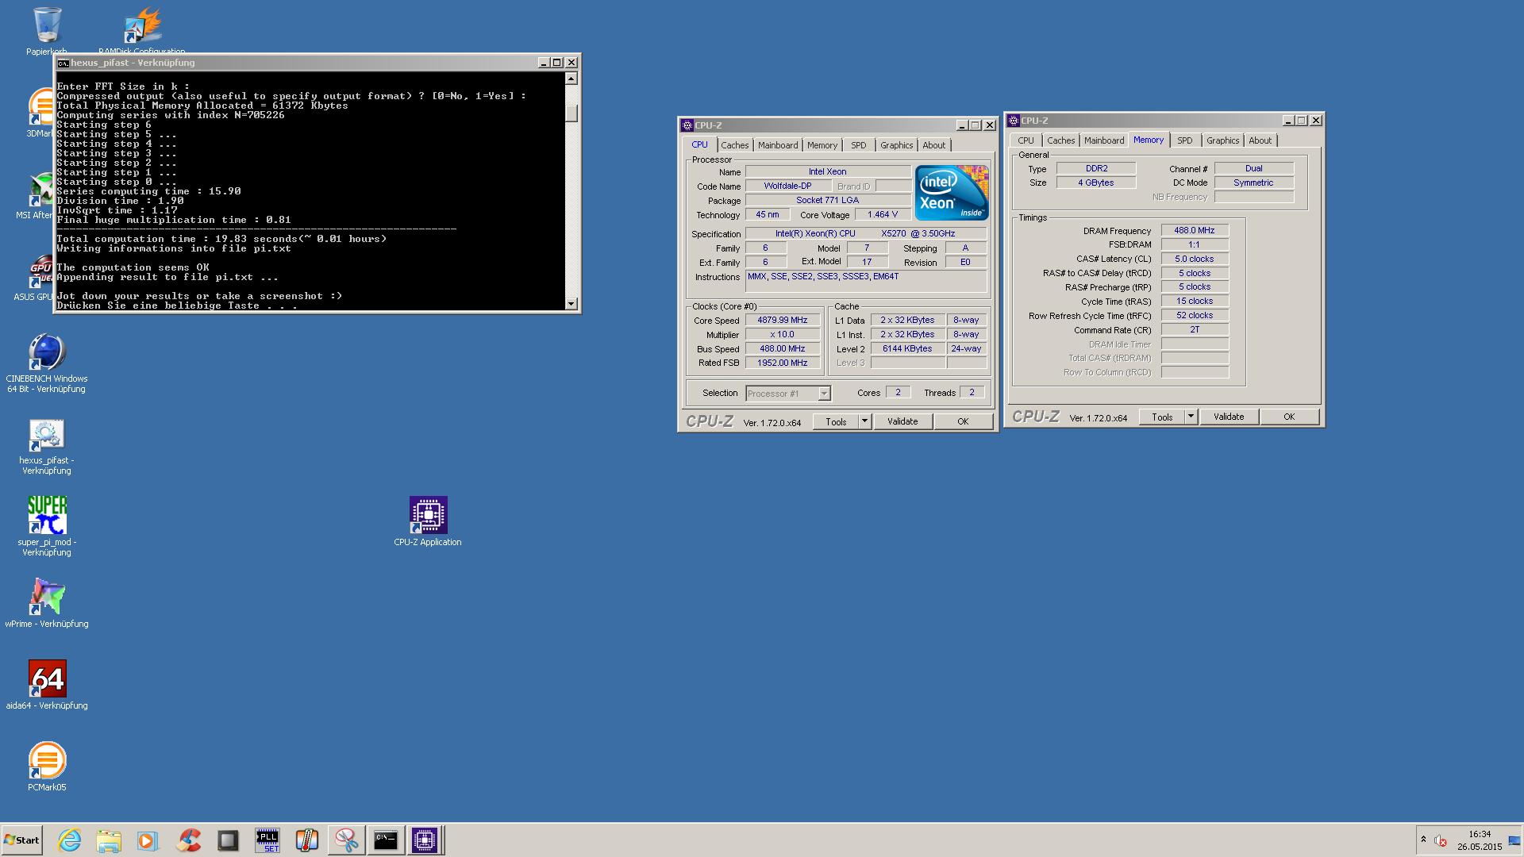Click Intel Xeon inside logo
Image resolution: width=1524 pixels, height=857 pixels.
click(952, 193)
